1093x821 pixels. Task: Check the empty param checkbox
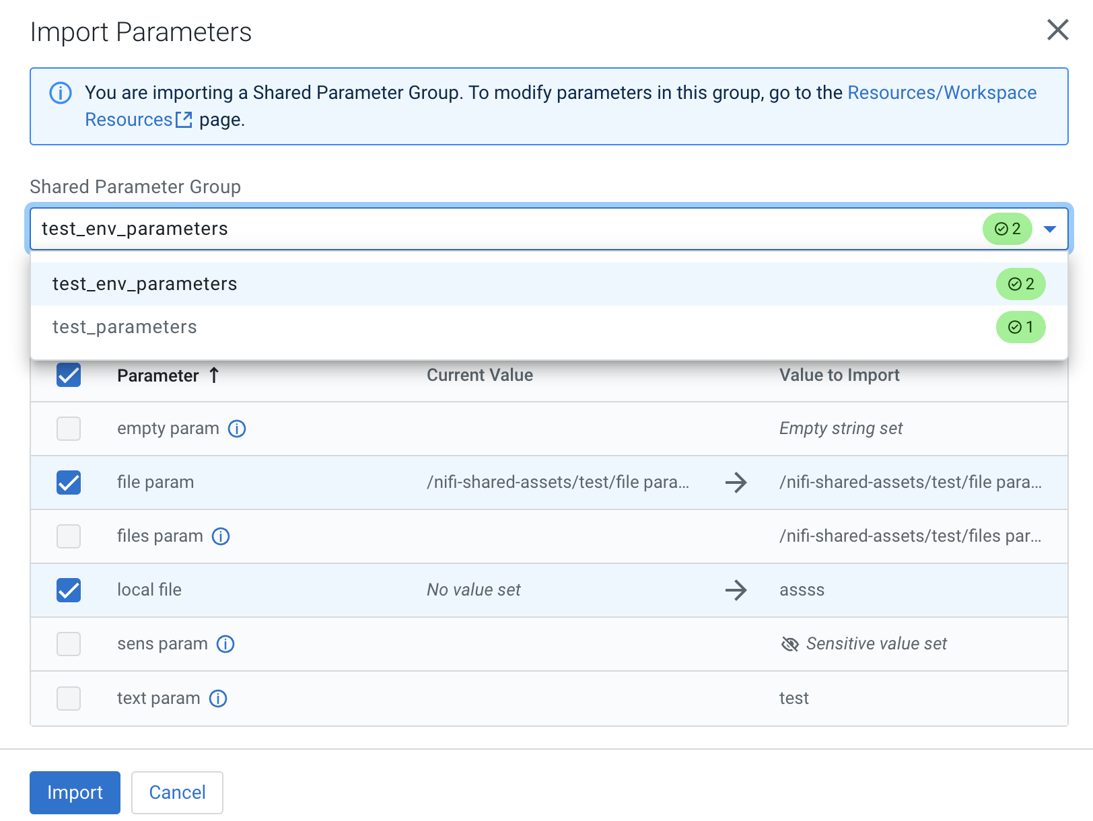69,429
